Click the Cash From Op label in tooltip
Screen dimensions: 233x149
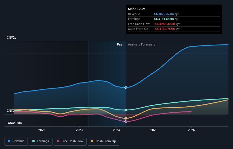(138, 29)
